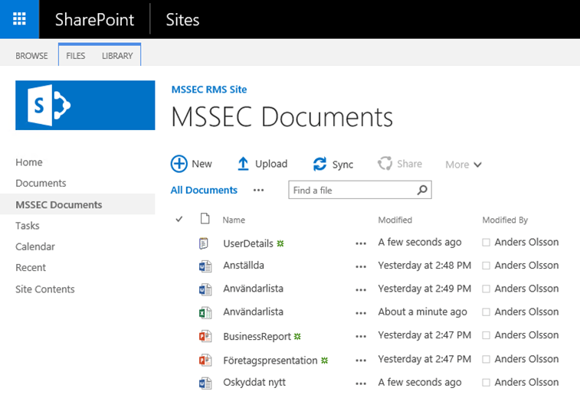Click the Word icon beside Anställda

click(x=205, y=266)
